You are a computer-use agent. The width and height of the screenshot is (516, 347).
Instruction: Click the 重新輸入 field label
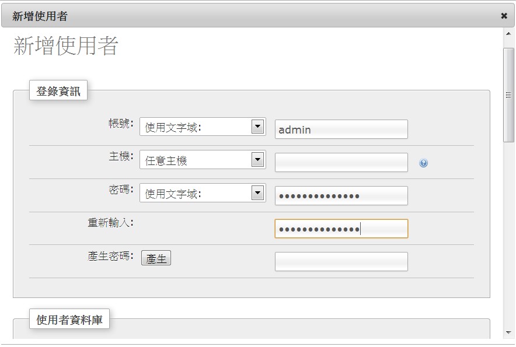tap(110, 223)
